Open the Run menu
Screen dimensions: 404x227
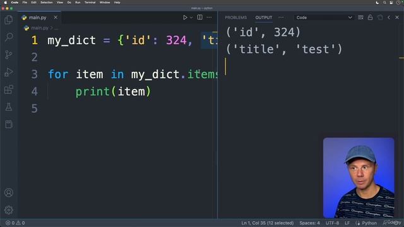78,3
